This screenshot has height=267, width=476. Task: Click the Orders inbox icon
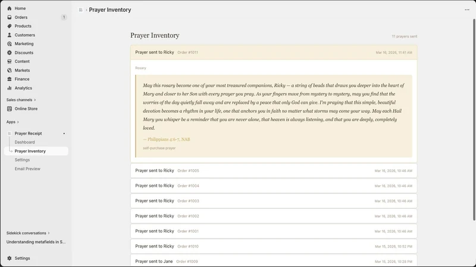(x=10, y=17)
